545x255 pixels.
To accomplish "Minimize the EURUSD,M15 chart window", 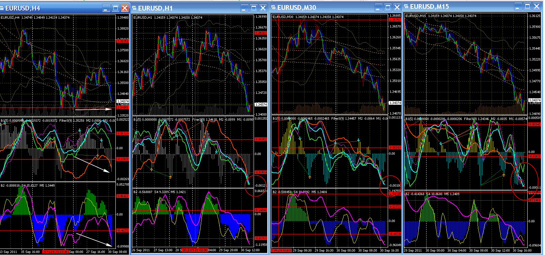I will coord(518,6).
